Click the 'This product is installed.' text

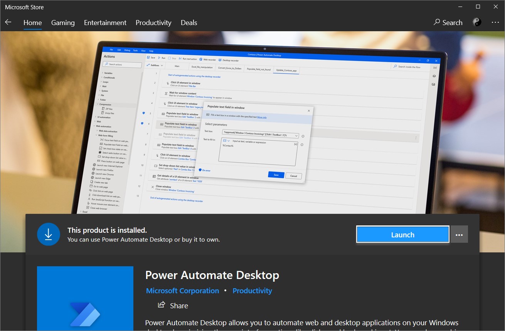107,230
